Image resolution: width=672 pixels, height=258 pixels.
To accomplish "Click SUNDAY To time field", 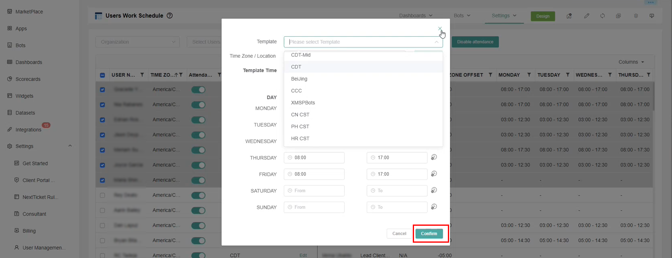I will click(x=397, y=207).
